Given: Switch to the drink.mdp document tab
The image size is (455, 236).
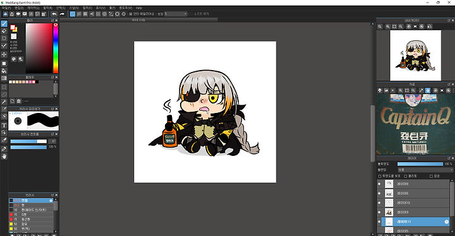Looking at the screenshot, I should coord(138,20).
